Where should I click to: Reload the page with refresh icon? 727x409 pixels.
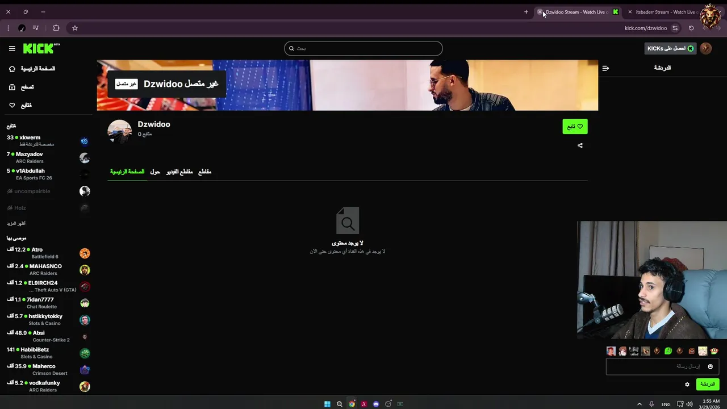[691, 28]
